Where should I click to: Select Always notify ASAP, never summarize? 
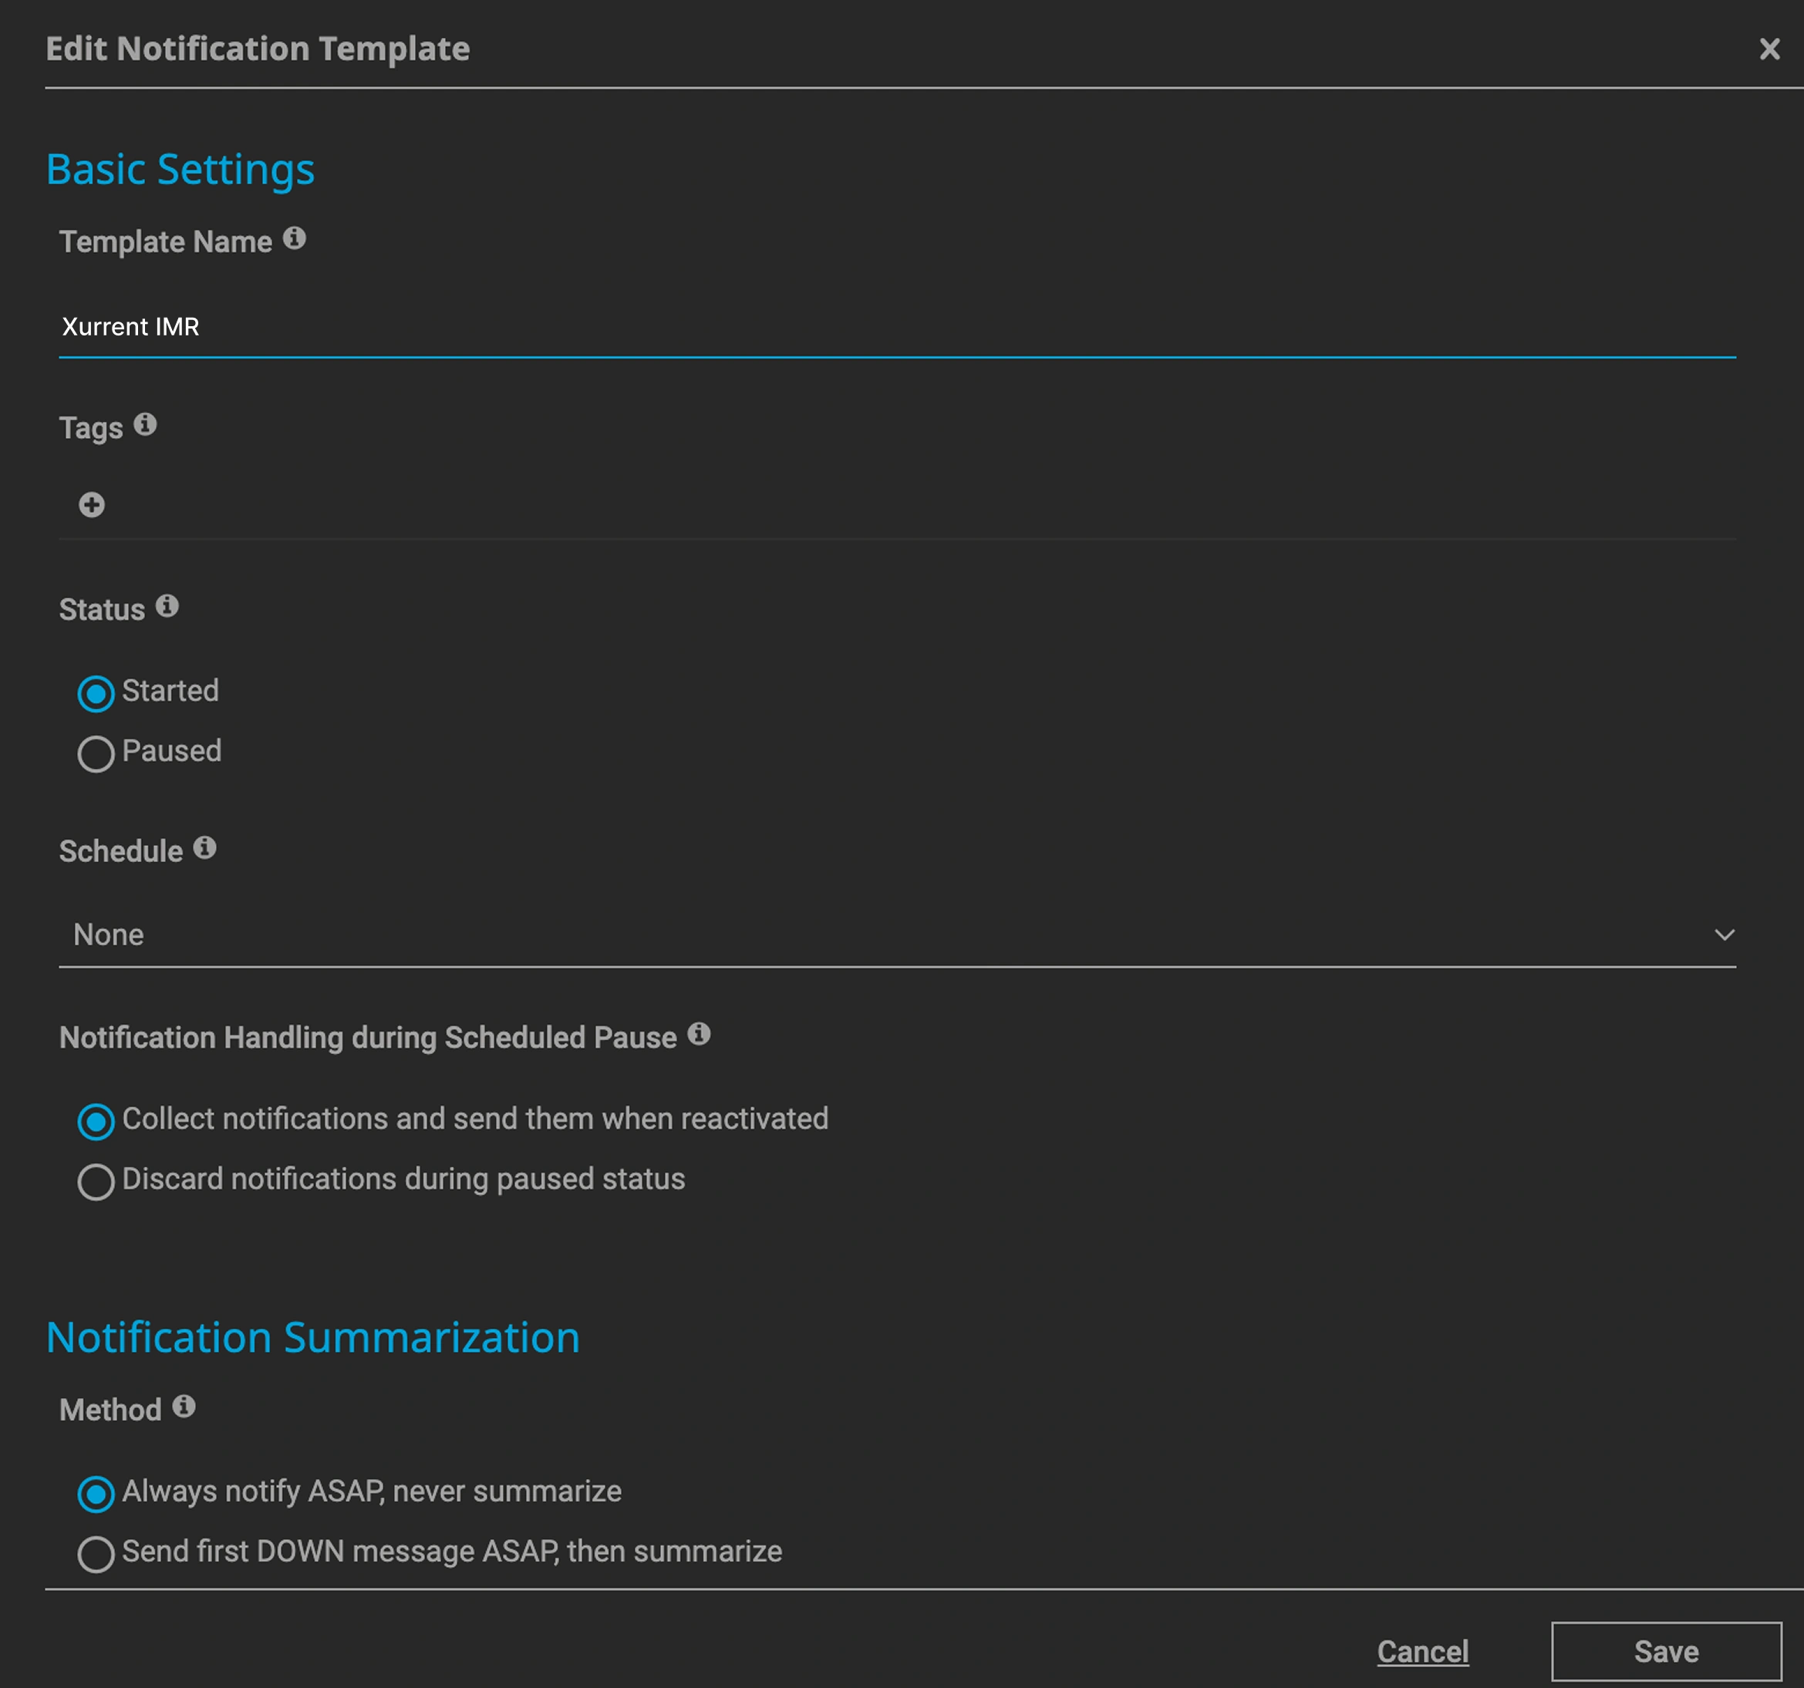coord(96,1494)
